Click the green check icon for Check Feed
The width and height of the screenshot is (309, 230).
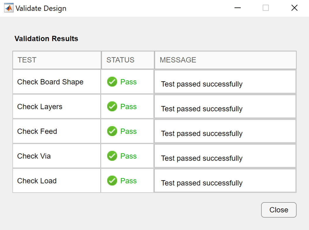[x=112, y=131]
